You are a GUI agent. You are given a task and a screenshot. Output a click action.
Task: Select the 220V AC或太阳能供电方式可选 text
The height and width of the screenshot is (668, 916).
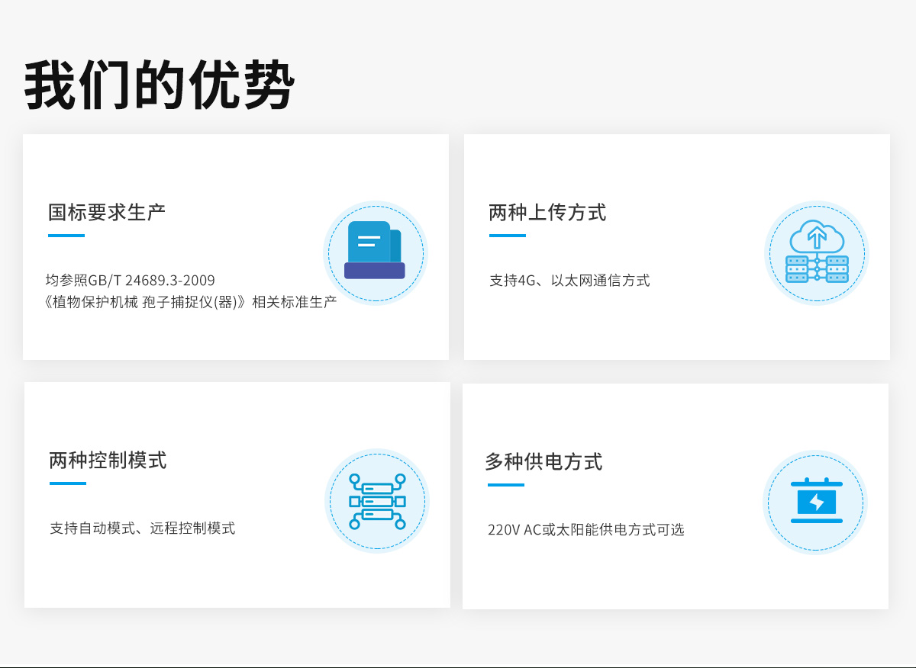(586, 529)
